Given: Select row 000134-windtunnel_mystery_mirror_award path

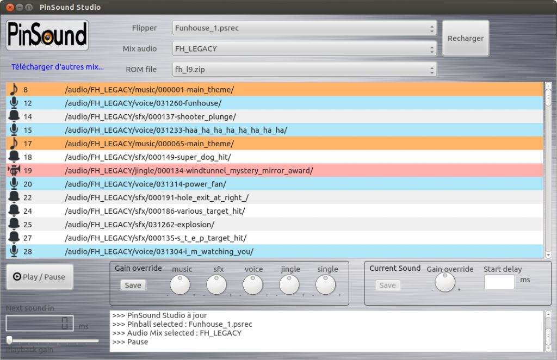Looking at the screenshot, I should click(275, 170).
